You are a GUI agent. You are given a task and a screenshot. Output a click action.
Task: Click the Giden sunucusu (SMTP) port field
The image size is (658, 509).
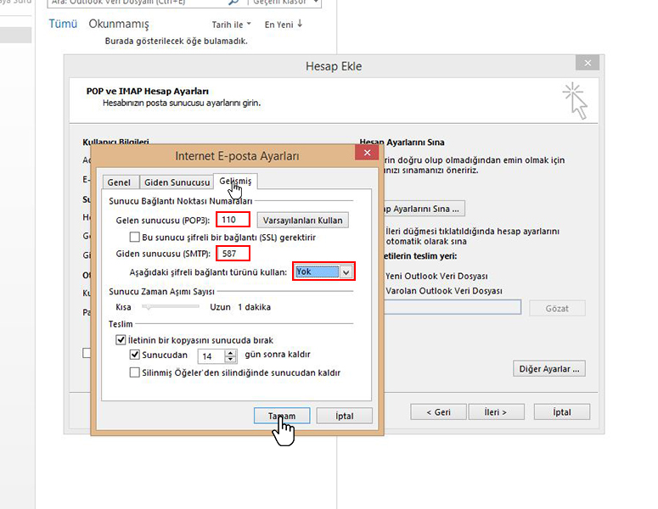[233, 254]
